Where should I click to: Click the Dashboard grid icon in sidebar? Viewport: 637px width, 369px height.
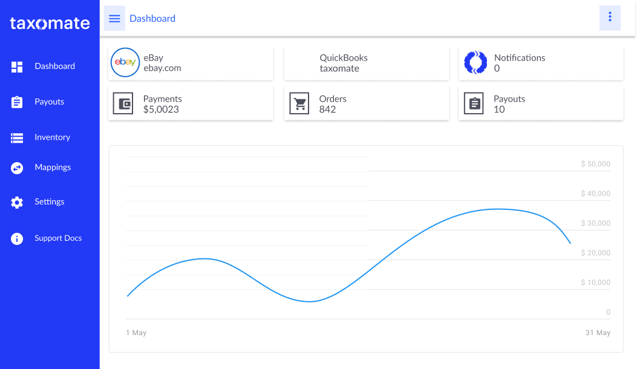(17, 67)
